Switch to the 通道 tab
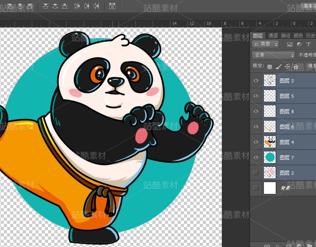This screenshot has width=316, height=247. pyautogui.click(x=273, y=35)
